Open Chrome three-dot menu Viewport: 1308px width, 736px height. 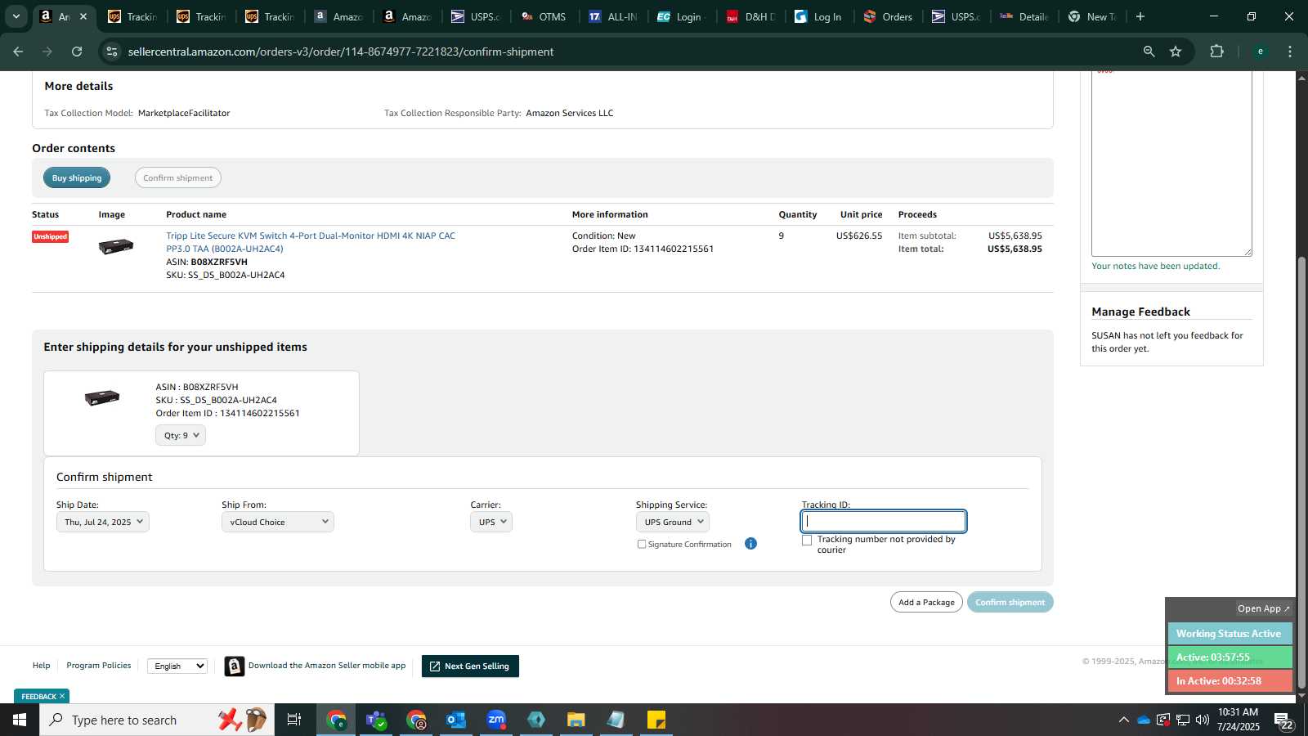(1290, 52)
